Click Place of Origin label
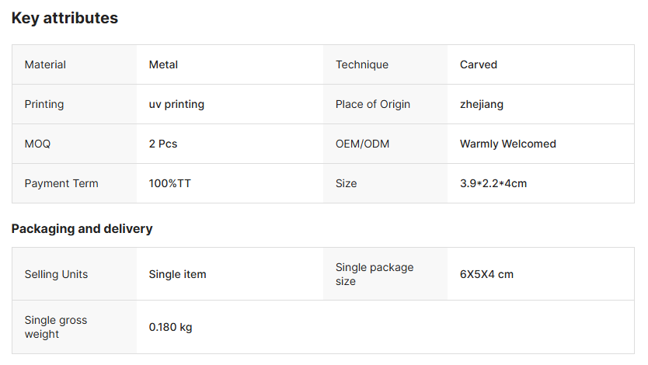This screenshot has height=365, width=648. click(372, 104)
